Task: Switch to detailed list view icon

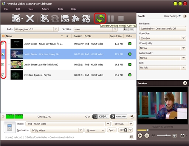Action: tap(126, 29)
